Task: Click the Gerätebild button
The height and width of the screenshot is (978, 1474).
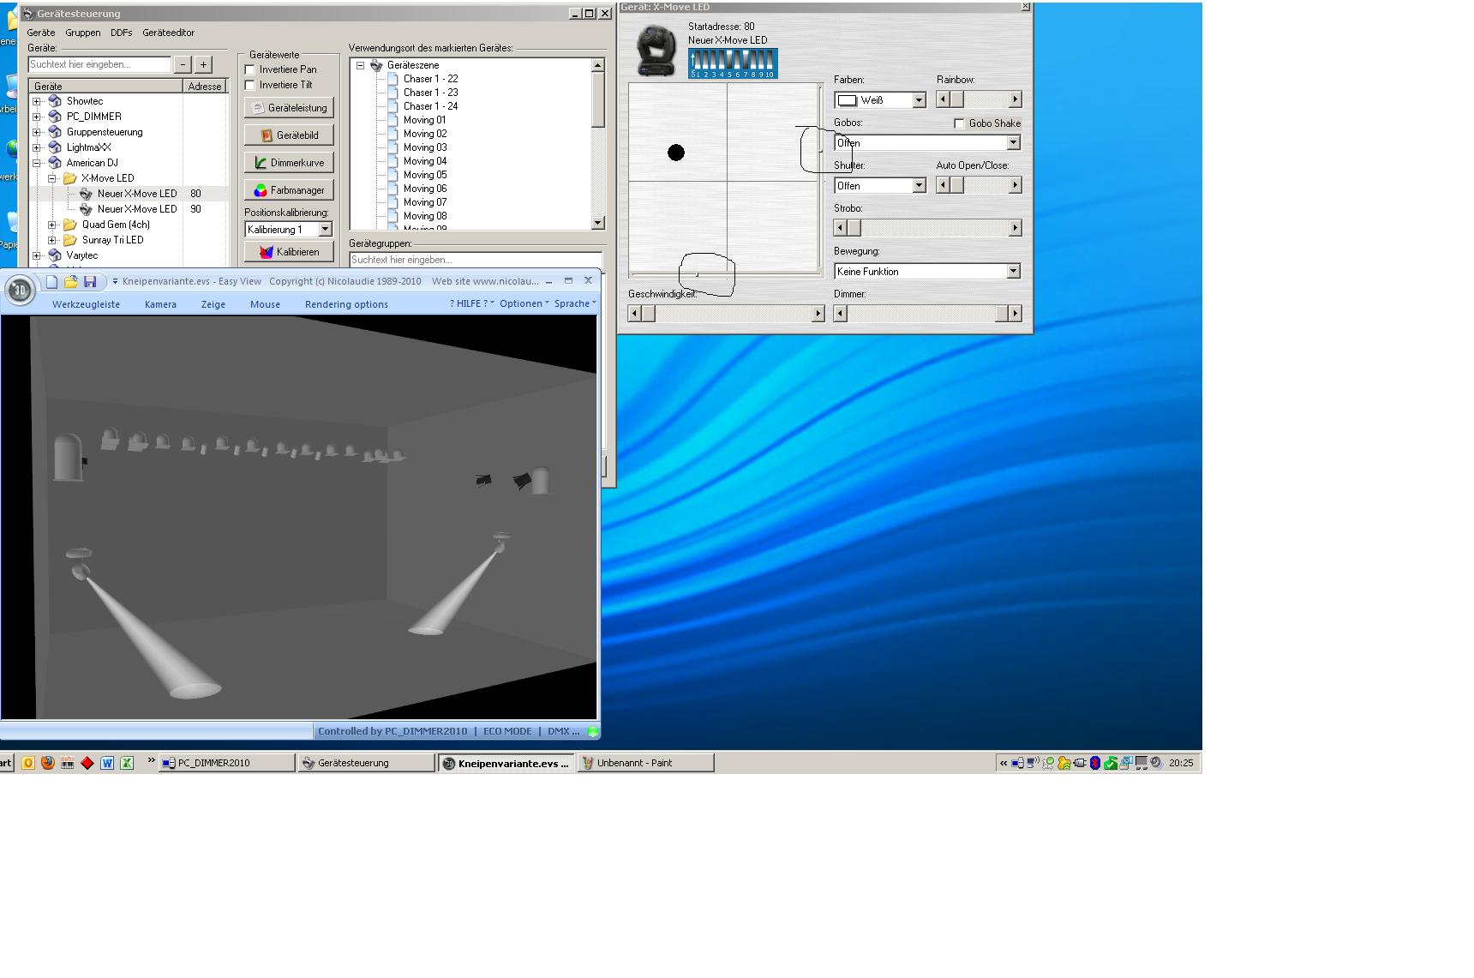Action: [x=289, y=135]
